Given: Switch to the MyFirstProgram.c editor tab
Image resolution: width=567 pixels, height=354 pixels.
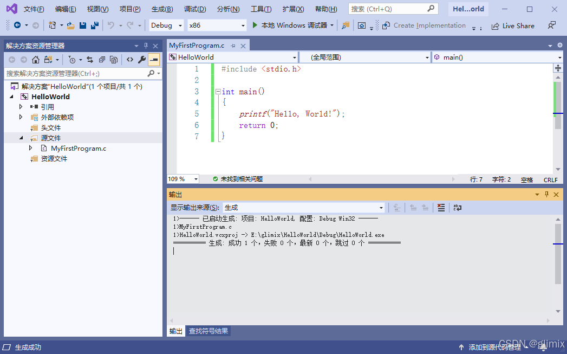Looking at the screenshot, I should (197, 46).
